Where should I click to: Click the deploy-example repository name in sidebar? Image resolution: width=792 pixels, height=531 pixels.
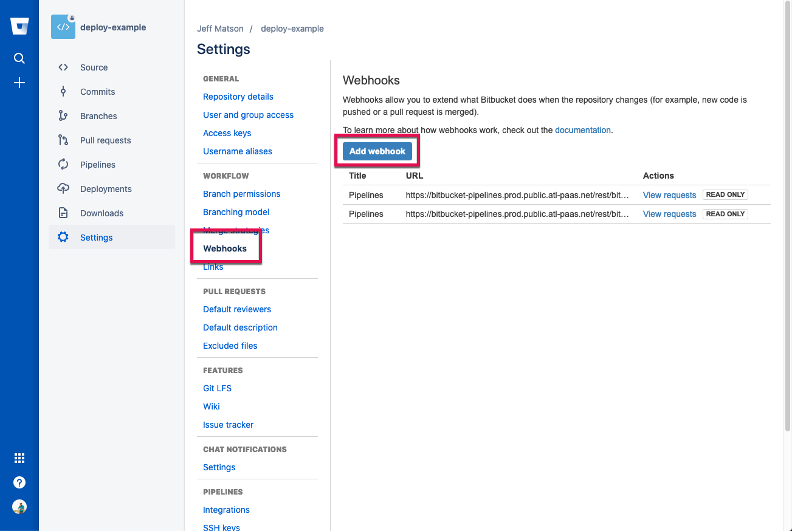click(x=113, y=27)
